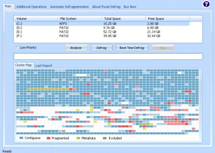Viewport: 215px width, 153px height.
Task: Sort by the File System column header
Action: (x=80, y=19)
